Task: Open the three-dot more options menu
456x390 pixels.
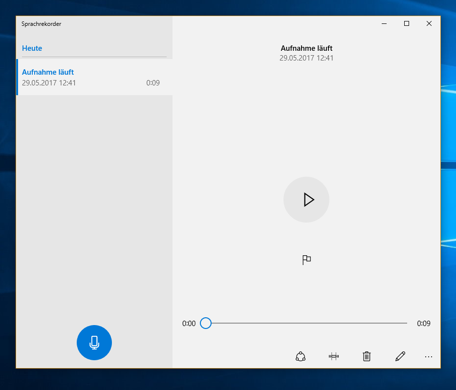Action: (429, 357)
